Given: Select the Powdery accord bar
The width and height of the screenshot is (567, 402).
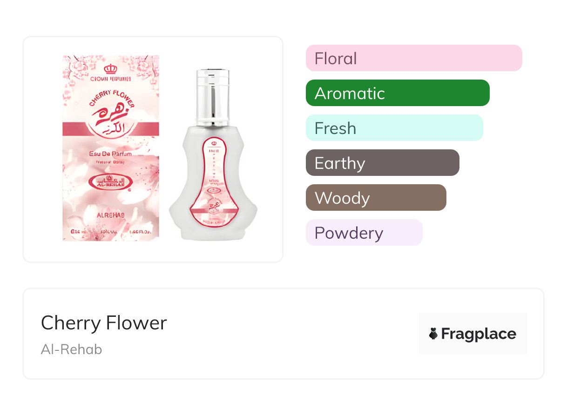Looking at the screenshot, I should [364, 233].
